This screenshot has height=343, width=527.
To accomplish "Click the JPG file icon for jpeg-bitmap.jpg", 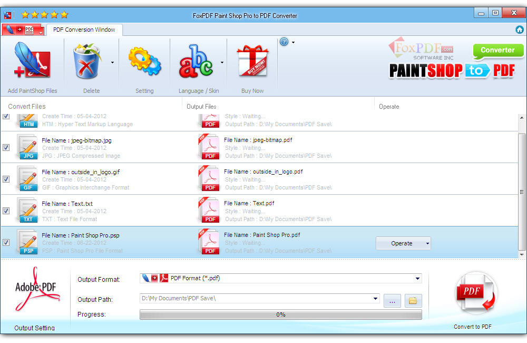I will coord(27,147).
